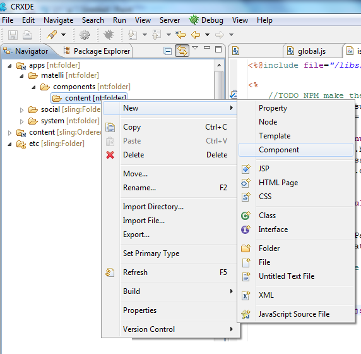Open the Forward history dropdown arrow
The height and width of the screenshot is (354, 361).
(232, 35)
